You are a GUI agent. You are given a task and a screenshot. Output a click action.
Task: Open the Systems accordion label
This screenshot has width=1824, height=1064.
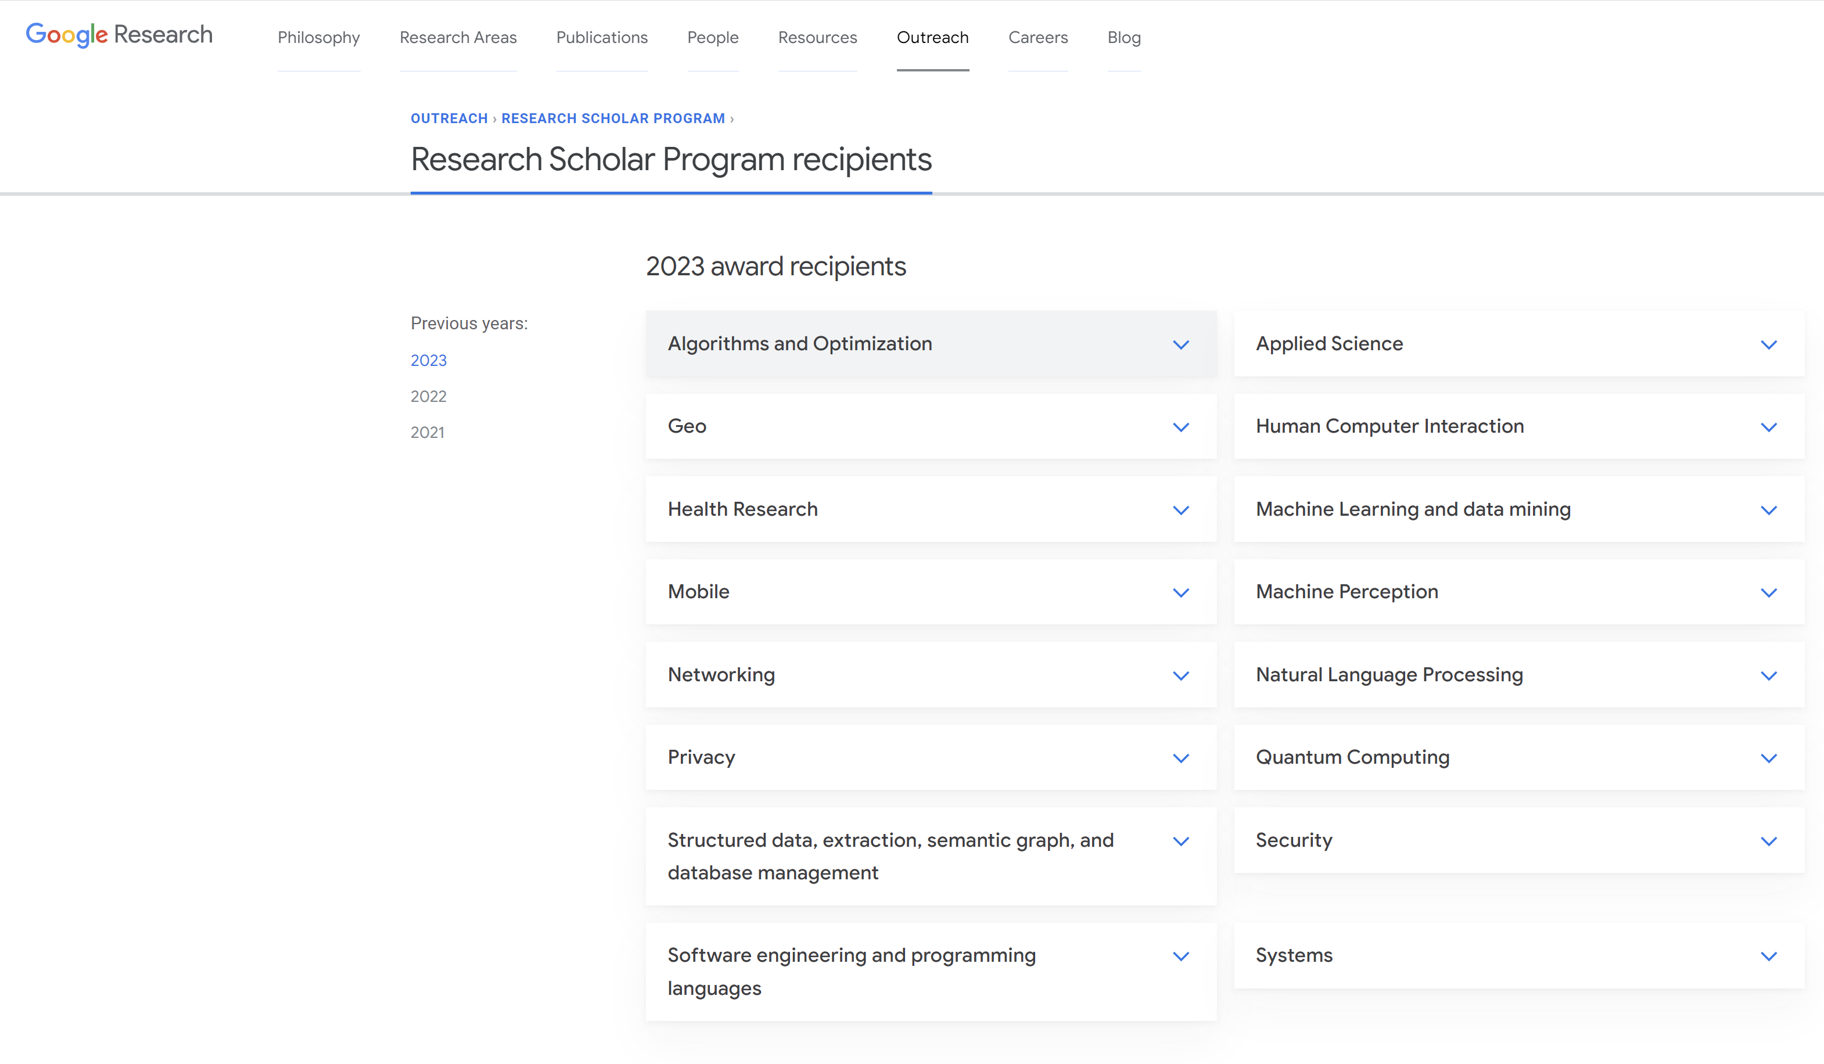(x=1294, y=956)
